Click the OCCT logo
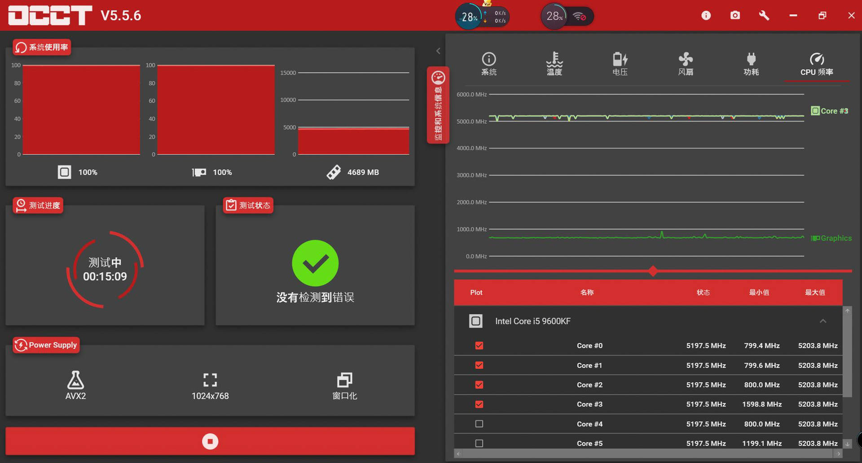The image size is (862, 463). click(x=50, y=16)
